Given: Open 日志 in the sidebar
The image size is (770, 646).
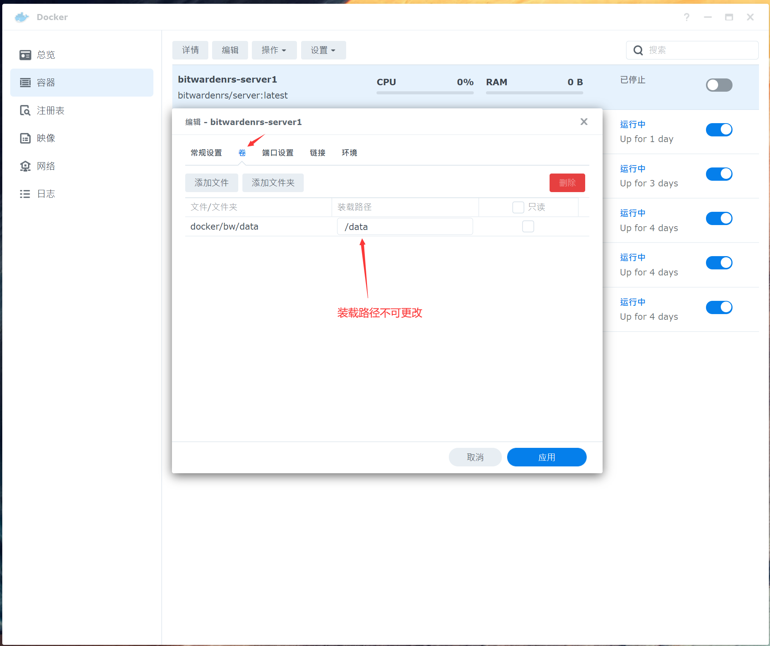Looking at the screenshot, I should point(82,194).
